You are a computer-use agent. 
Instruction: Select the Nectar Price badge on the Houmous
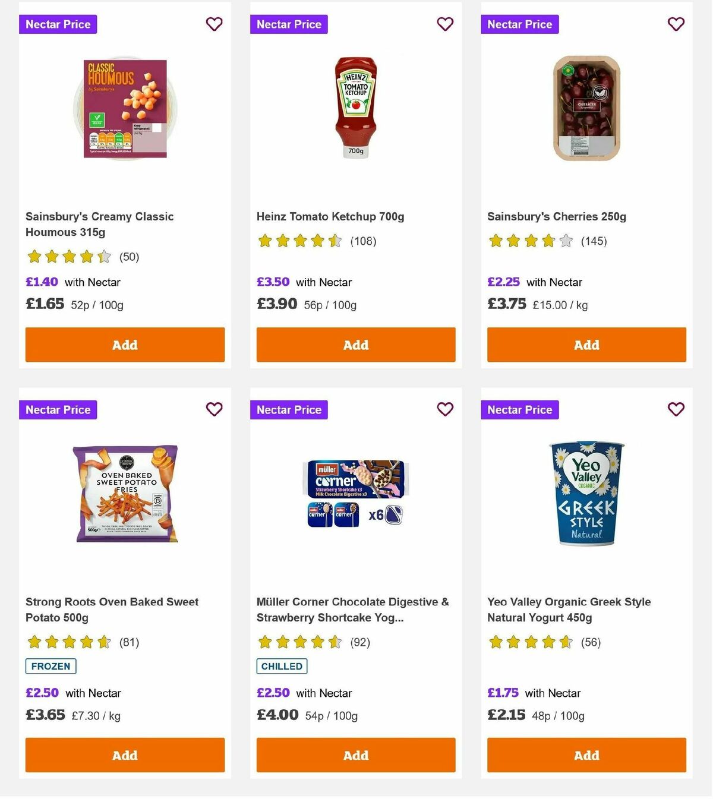(x=58, y=24)
